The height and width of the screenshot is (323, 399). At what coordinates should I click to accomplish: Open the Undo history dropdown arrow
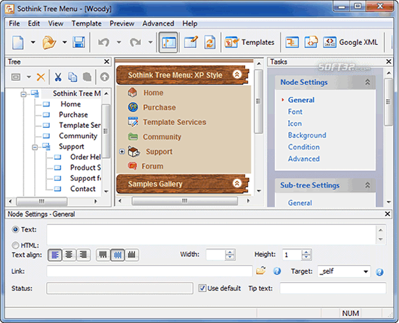[x=119, y=42]
